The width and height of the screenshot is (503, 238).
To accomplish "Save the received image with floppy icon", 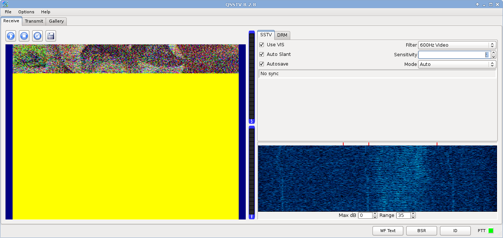I will (x=51, y=36).
